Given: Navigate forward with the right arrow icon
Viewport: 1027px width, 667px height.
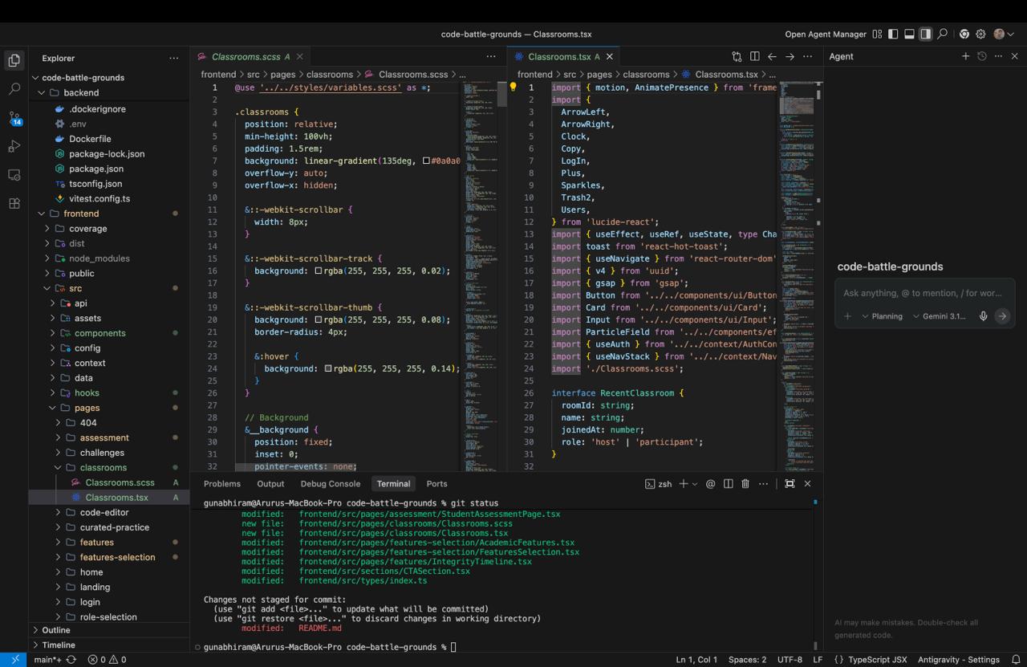Looking at the screenshot, I should [790, 57].
